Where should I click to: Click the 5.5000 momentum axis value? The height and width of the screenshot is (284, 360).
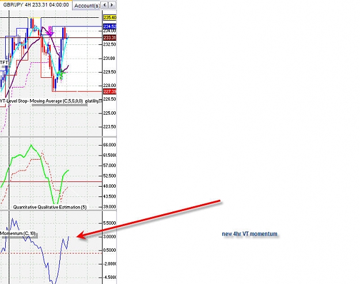pos(109,223)
